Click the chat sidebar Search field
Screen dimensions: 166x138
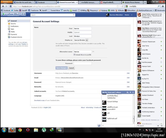point(147,126)
